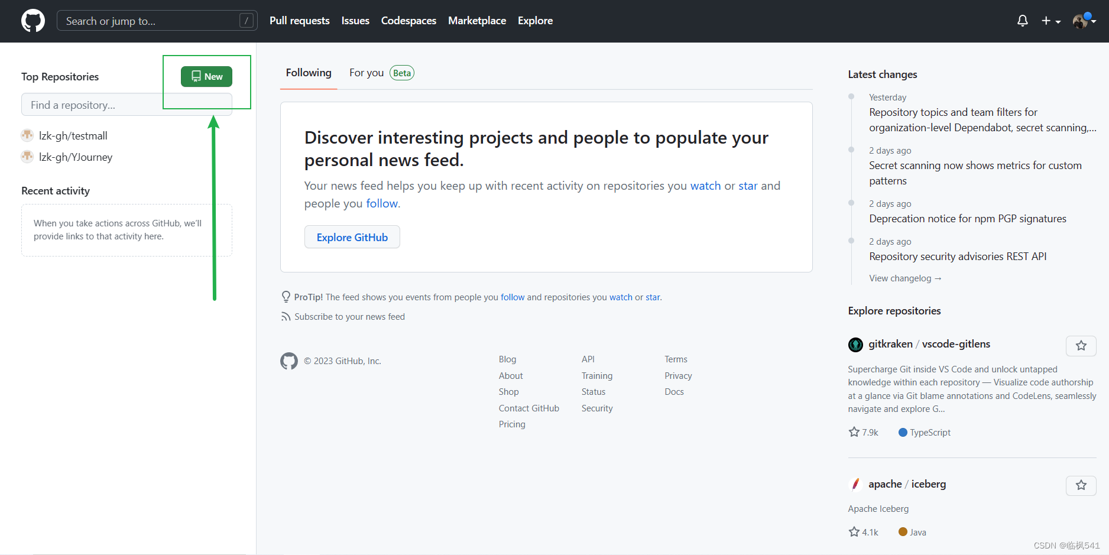Open the user avatar menu
Viewport: 1109px width, 555px height.
(x=1084, y=21)
